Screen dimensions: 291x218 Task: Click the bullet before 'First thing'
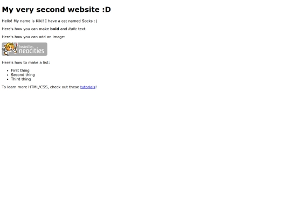pos(8,71)
